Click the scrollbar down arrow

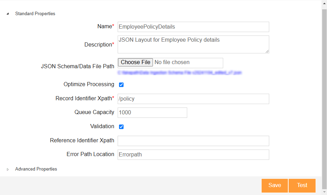[x=324, y=192]
